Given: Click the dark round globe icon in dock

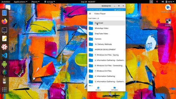Looking at the screenshot, I should tap(4, 72).
